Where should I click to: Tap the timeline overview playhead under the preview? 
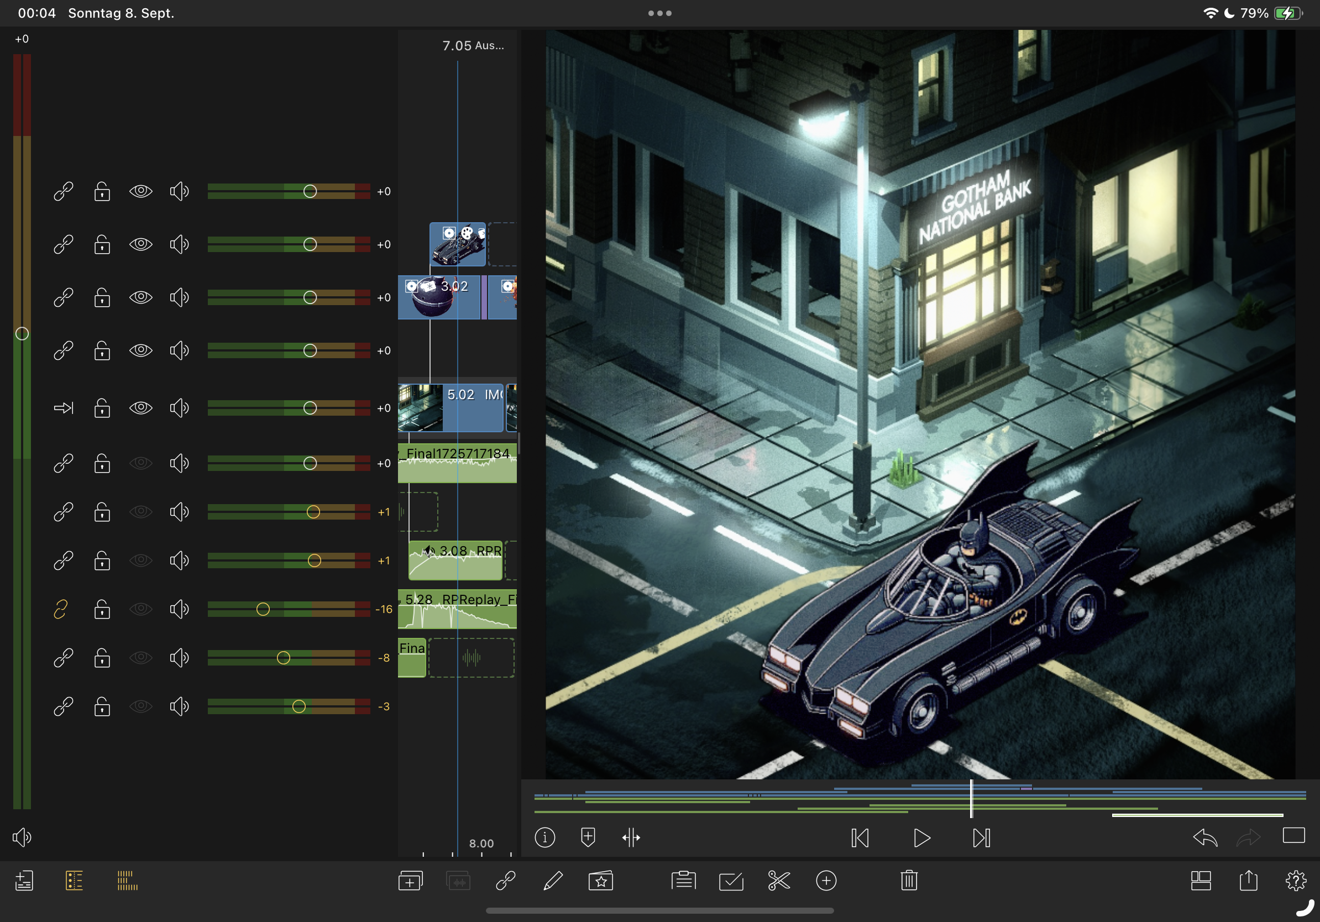coord(972,799)
